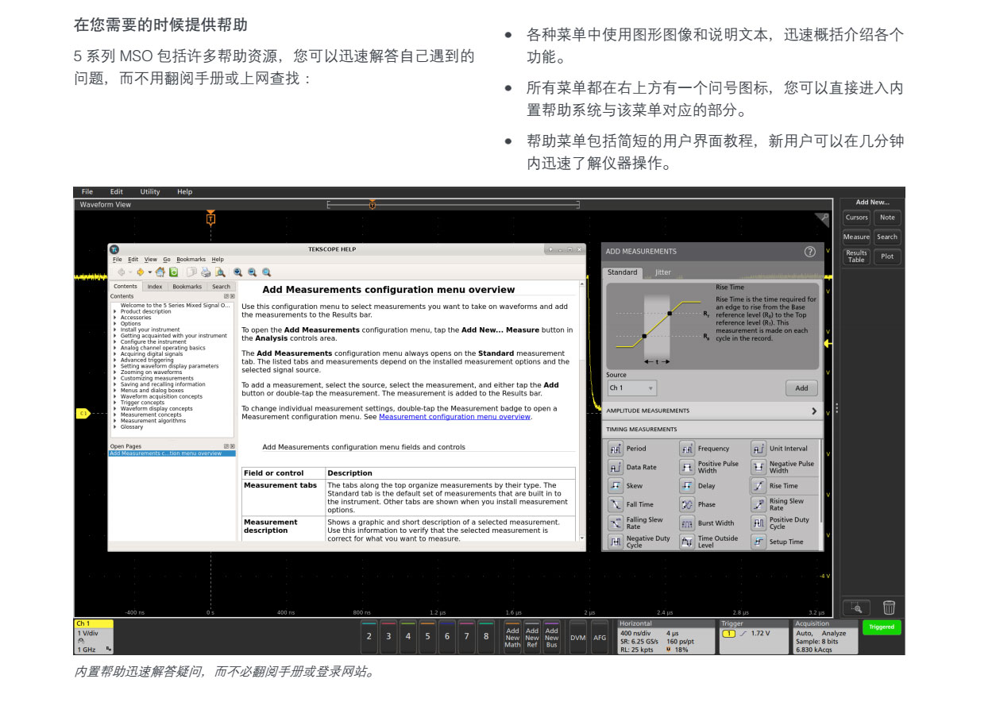This screenshot has width=992, height=706.
Task: Open help via Add Measurements question mark
Action: pyautogui.click(x=809, y=252)
